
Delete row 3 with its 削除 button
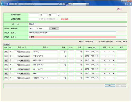coord(6,61)
